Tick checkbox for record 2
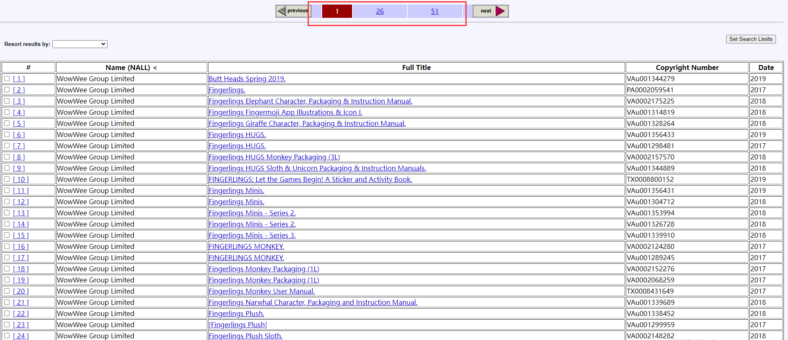 click(7, 89)
